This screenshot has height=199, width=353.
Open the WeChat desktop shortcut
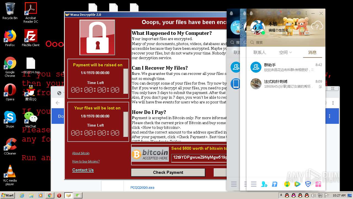tap(31, 119)
